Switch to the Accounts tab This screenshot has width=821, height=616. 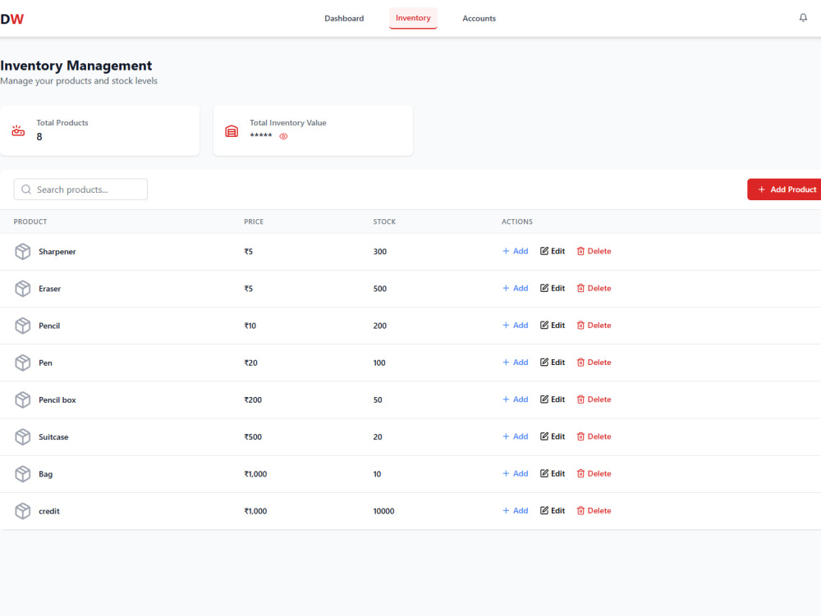(479, 18)
